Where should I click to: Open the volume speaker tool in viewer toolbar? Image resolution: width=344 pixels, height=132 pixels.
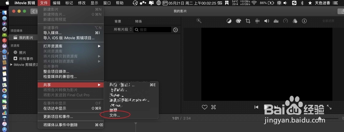pos(267,21)
